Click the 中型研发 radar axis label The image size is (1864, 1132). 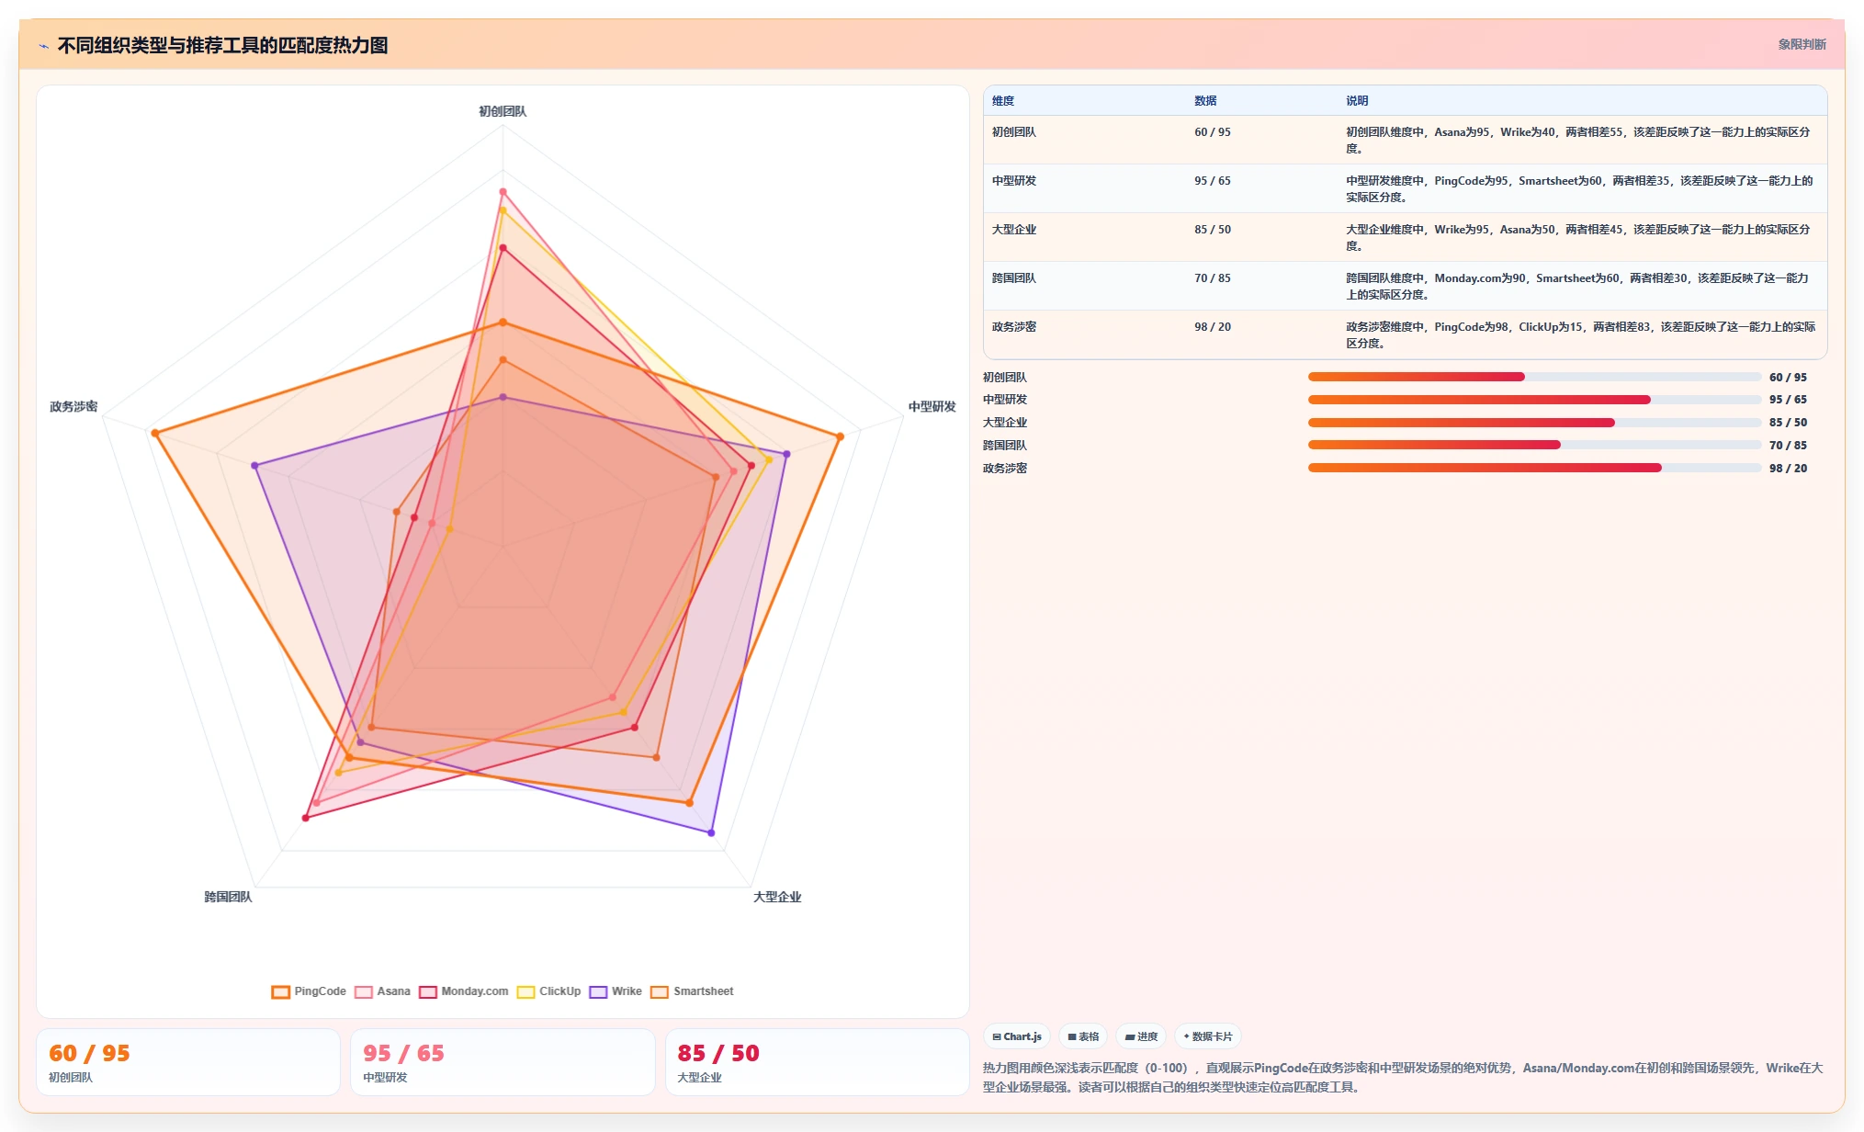(x=932, y=406)
